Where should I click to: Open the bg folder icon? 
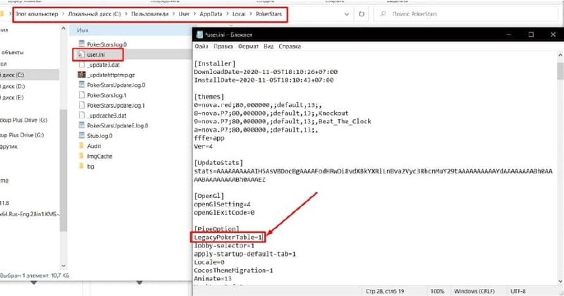point(81,166)
